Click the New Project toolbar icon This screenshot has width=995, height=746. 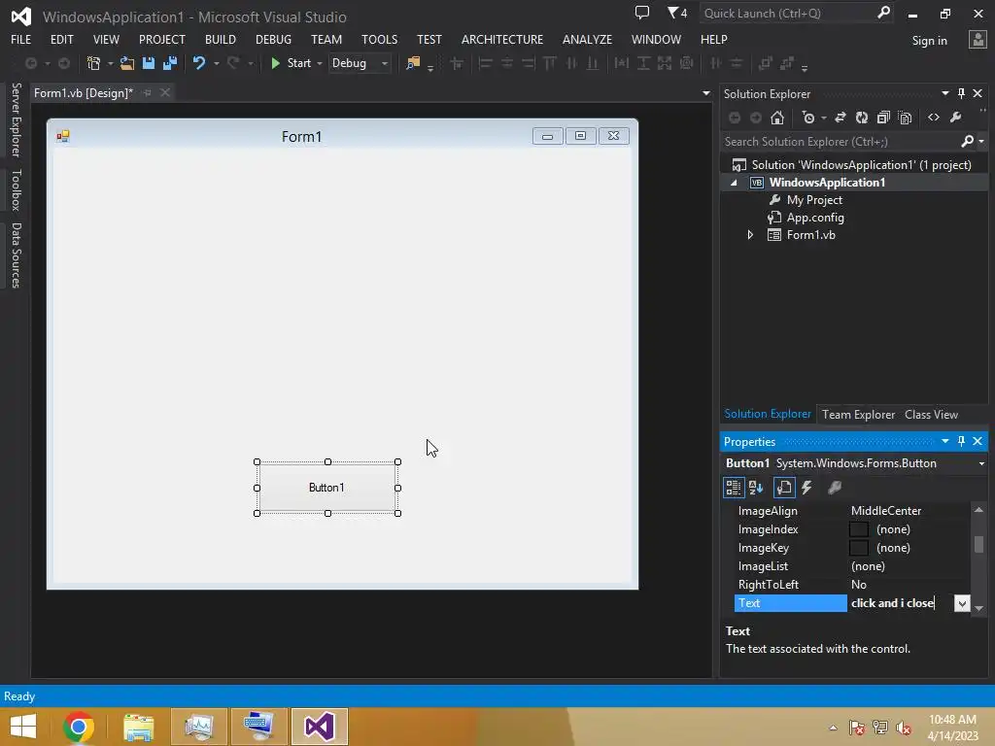click(94, 63)
